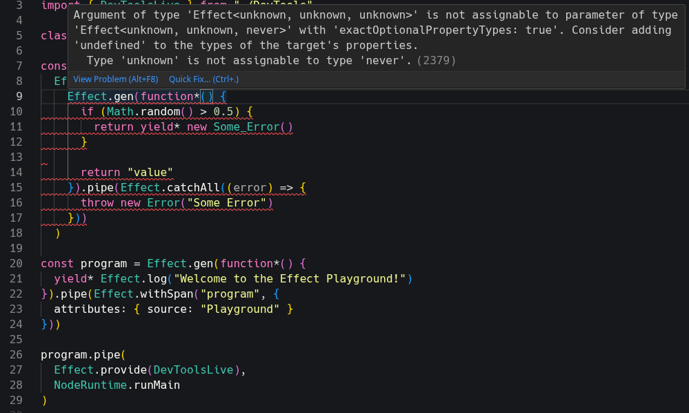
Task: Click the "Playground" source string
Action: [x=240, y=309]
